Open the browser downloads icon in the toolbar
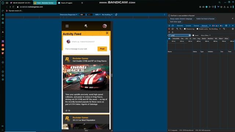 tap(228, 7)
